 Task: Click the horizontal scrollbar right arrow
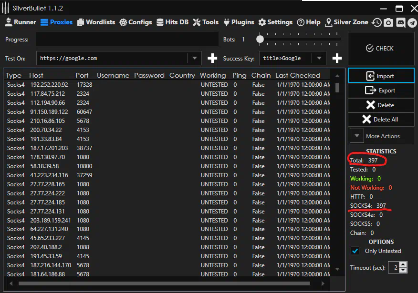click(323, 283)
